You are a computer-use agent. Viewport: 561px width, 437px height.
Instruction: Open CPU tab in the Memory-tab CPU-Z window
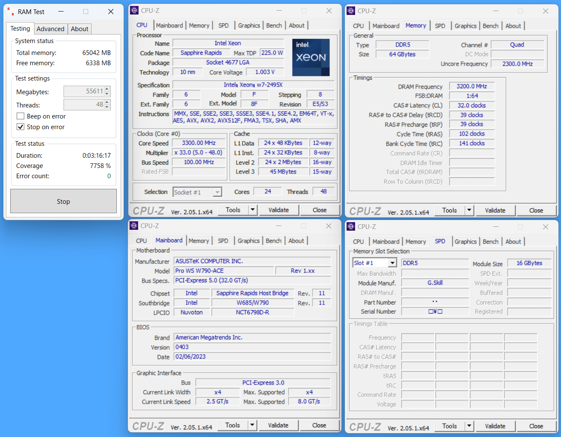click(x=359, y=26)
